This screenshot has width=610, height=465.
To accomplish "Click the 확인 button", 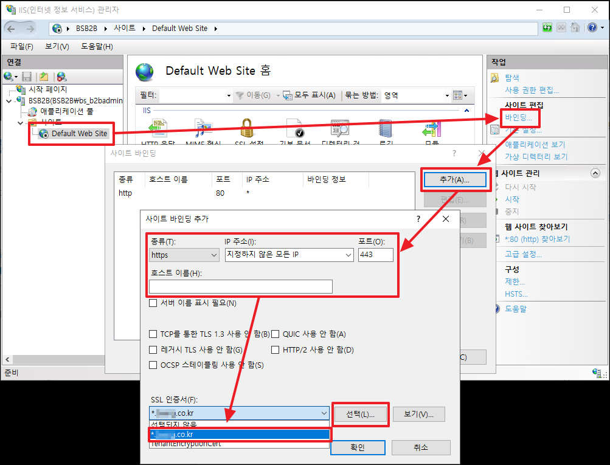I will 358,447.
